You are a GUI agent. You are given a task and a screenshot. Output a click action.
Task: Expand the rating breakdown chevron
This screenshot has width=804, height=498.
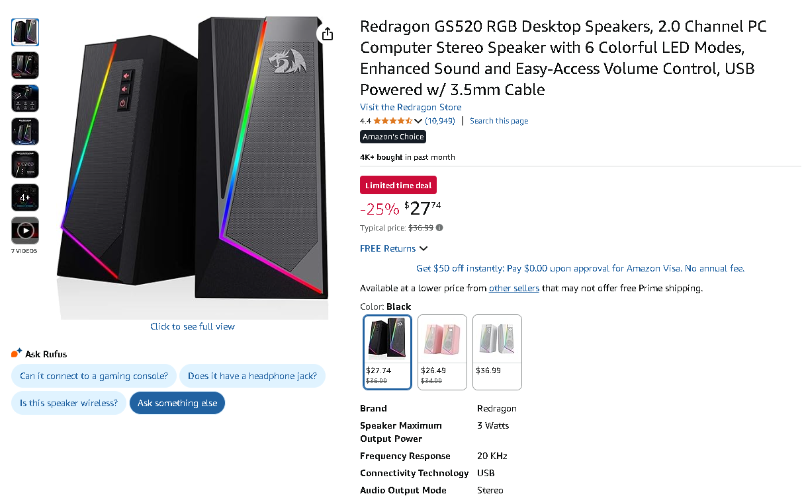pyautogui.click(x=418, y=121)
